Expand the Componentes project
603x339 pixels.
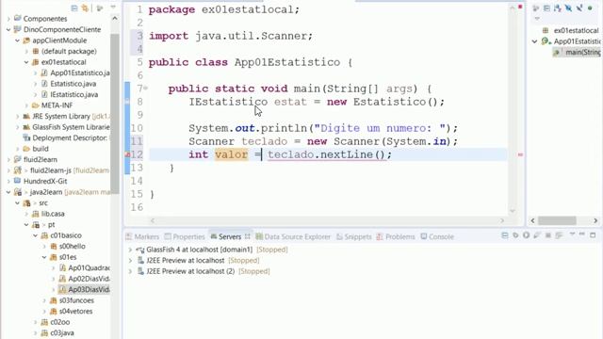coord(8,19)
